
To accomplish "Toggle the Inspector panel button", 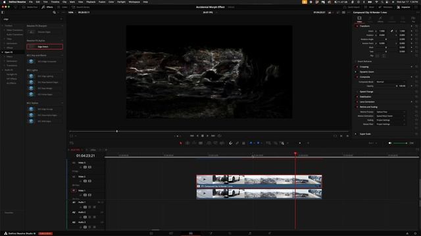I will tap(403, 7).
